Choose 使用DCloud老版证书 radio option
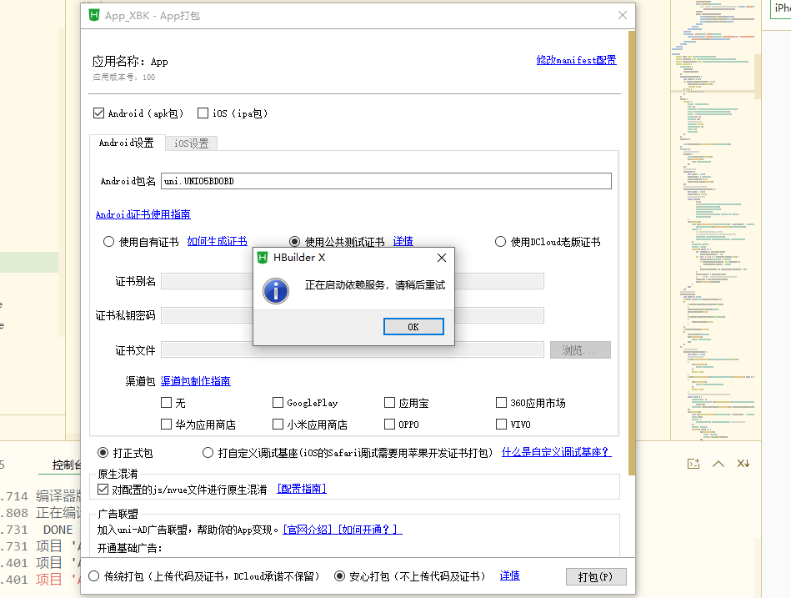 [x=500, y=242]
